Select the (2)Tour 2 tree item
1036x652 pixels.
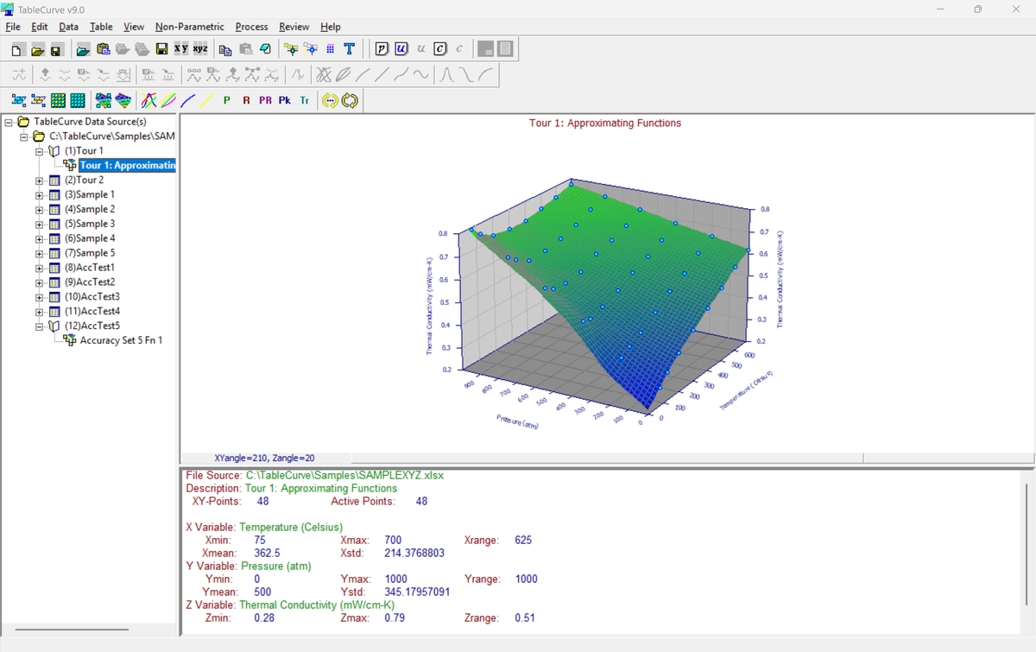point(90,180)
